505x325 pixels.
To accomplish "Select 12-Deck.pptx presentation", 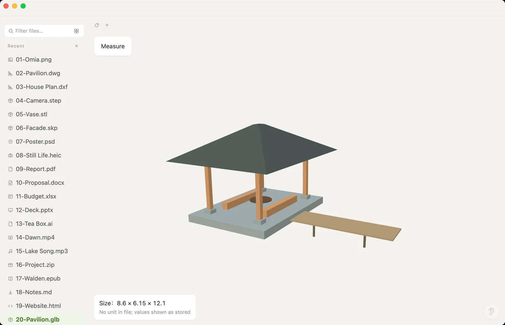I will pos(34,210).
